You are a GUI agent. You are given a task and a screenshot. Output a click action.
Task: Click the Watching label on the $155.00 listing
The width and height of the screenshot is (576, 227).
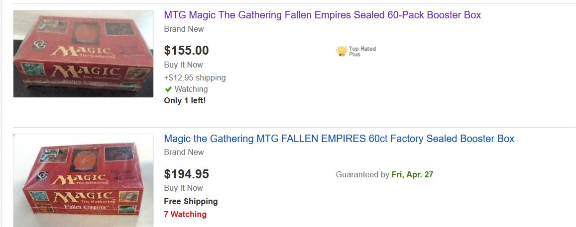191,89
